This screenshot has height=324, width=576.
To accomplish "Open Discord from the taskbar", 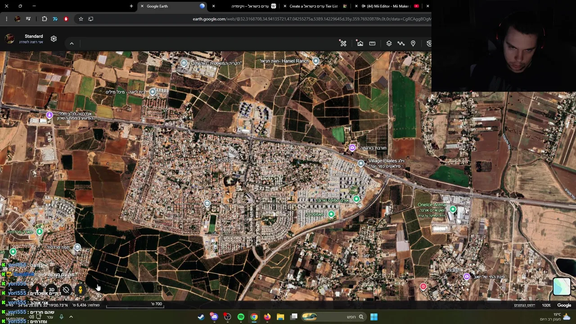I will 214,317.
